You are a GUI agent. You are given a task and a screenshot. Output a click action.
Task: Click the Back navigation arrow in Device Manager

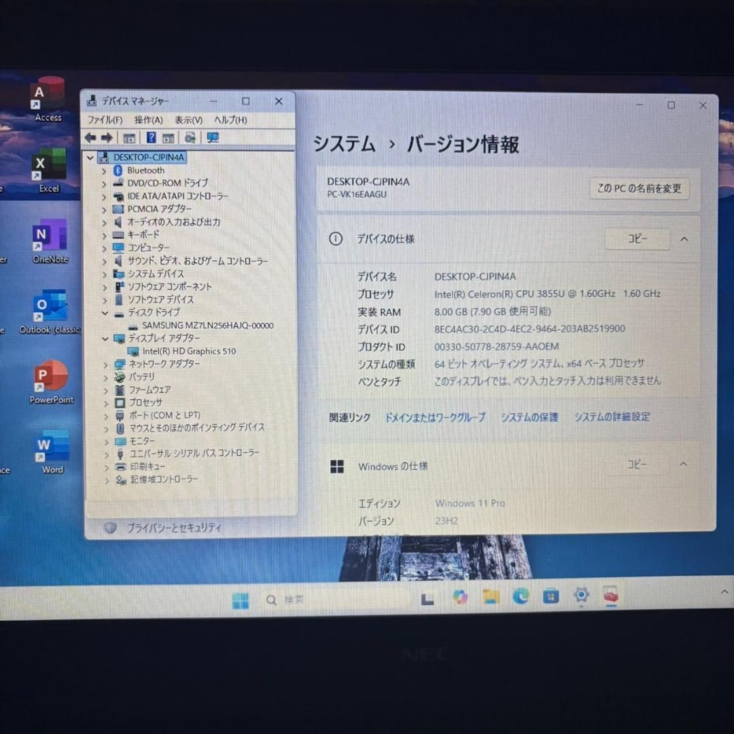pyautogui.click(x=90, y=138)
